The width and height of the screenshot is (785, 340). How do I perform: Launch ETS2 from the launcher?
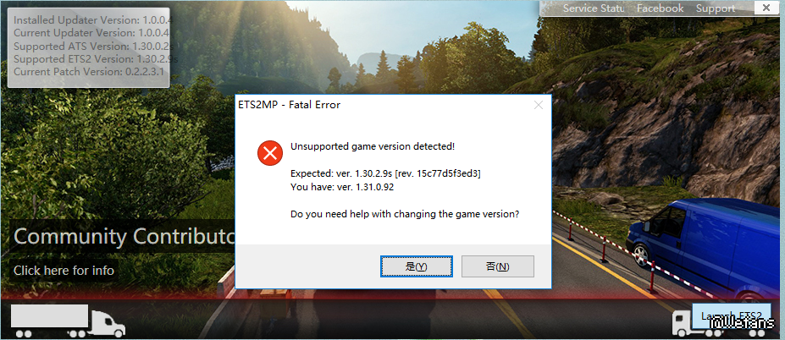coord(731,316)
